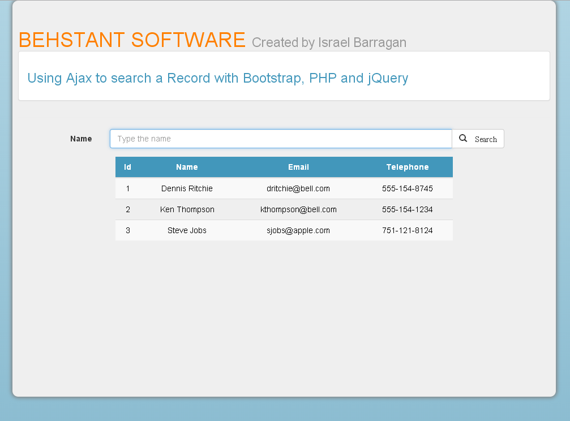This screenshot has height=421, width=570.
Task: Click the Id column header
Action: [x=127, y=167]
